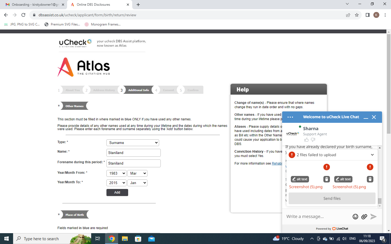Bookmark this page with the star icon

pos(357,15)
